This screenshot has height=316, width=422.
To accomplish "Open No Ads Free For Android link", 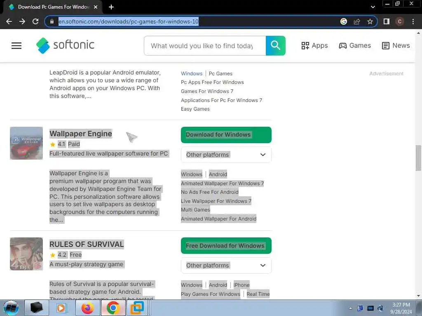I will (210, 192).
